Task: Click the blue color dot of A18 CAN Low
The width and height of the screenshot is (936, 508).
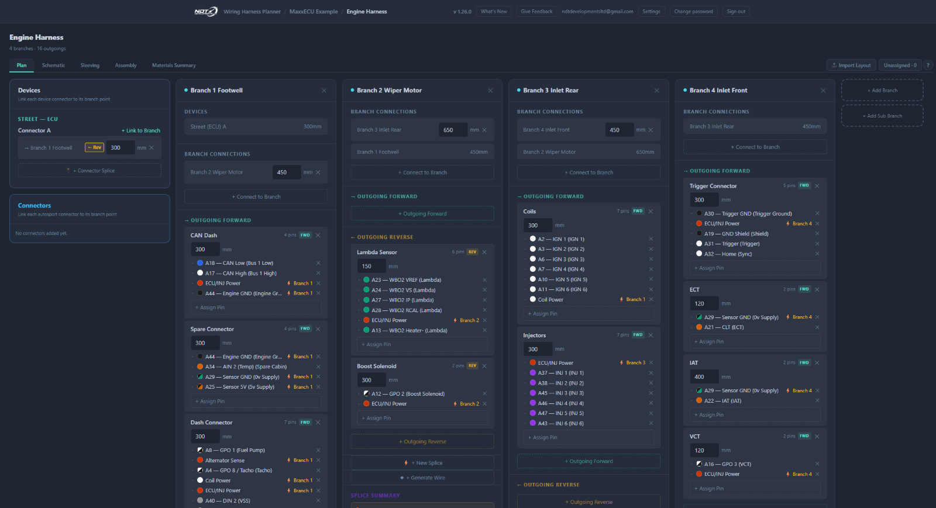Action: point(200,263)
